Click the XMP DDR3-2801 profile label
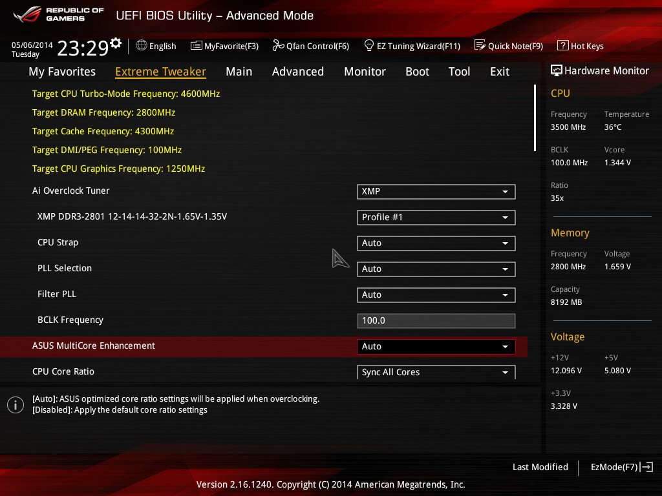The height and width of the screenshot is (496, 662). click(132, 216)
